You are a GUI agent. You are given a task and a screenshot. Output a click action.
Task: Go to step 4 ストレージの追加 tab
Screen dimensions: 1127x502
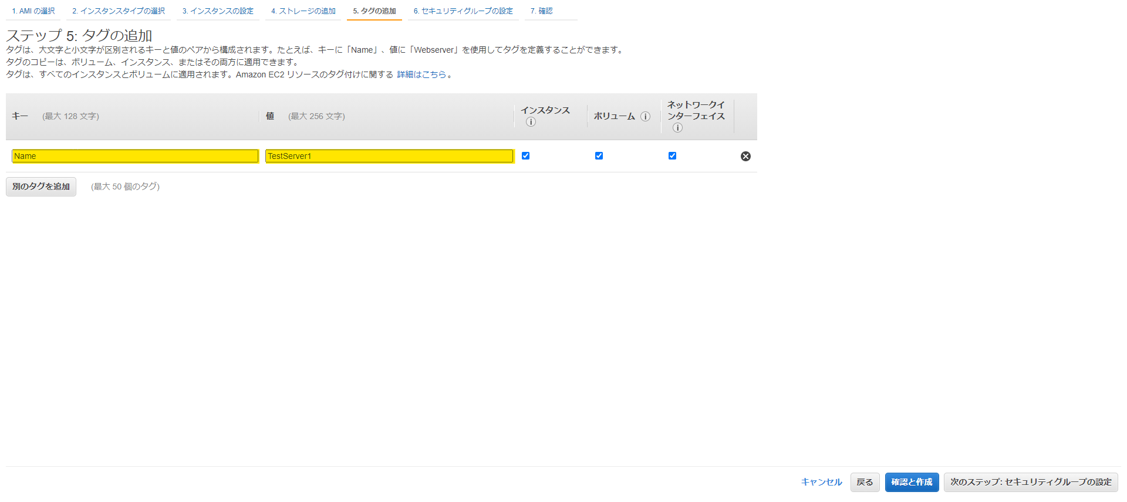click(303, 11)
